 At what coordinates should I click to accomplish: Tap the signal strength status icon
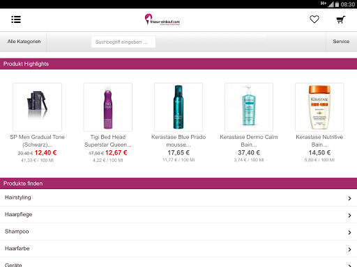[331, 4]
